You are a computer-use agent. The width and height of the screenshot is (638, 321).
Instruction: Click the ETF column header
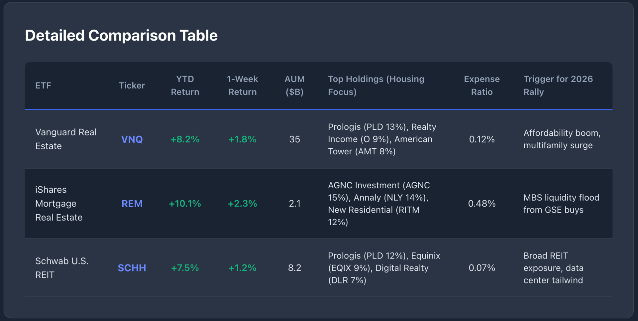(43, 85)
